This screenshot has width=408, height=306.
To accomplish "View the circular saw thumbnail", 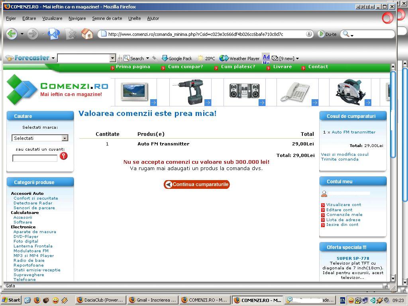I will pos(351,92).
